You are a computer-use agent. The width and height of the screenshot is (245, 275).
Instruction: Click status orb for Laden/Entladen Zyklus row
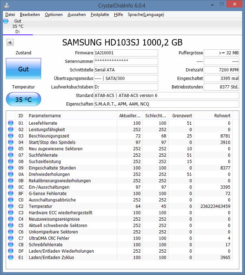[x=11, y=258]
